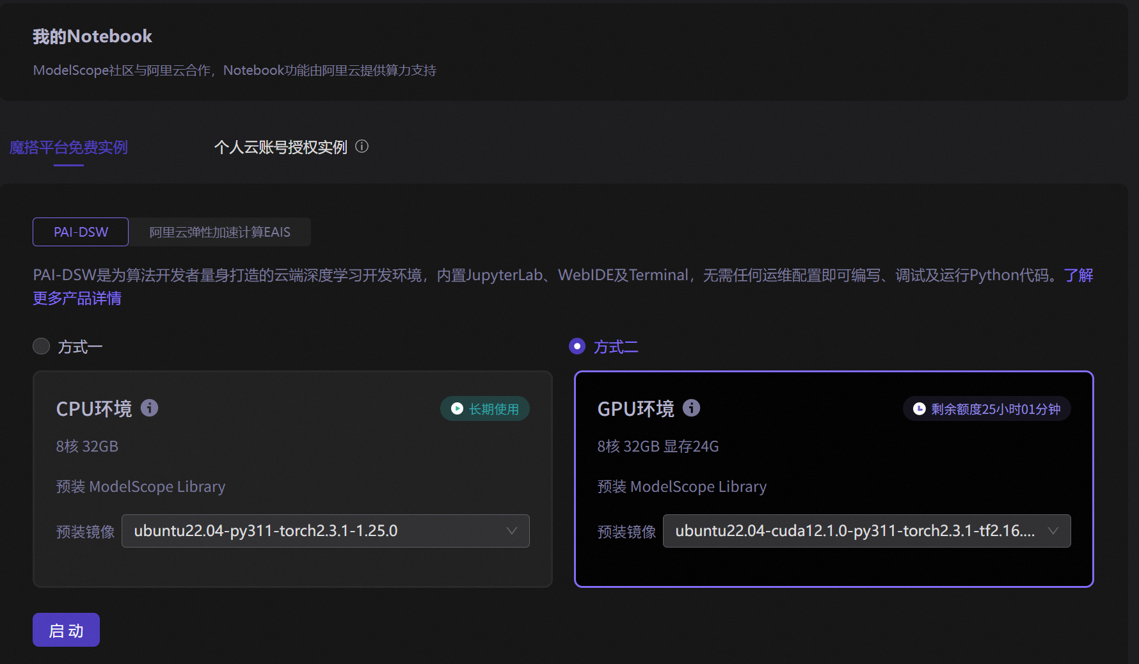Screen dimensions: 1139x664
Task: Click the GPU环境 heading
Action: pos(635,409)
